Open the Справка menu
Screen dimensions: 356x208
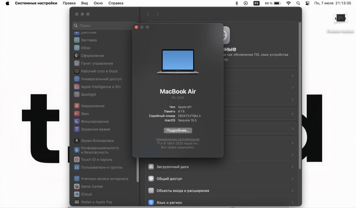click(x=116, y=3)
